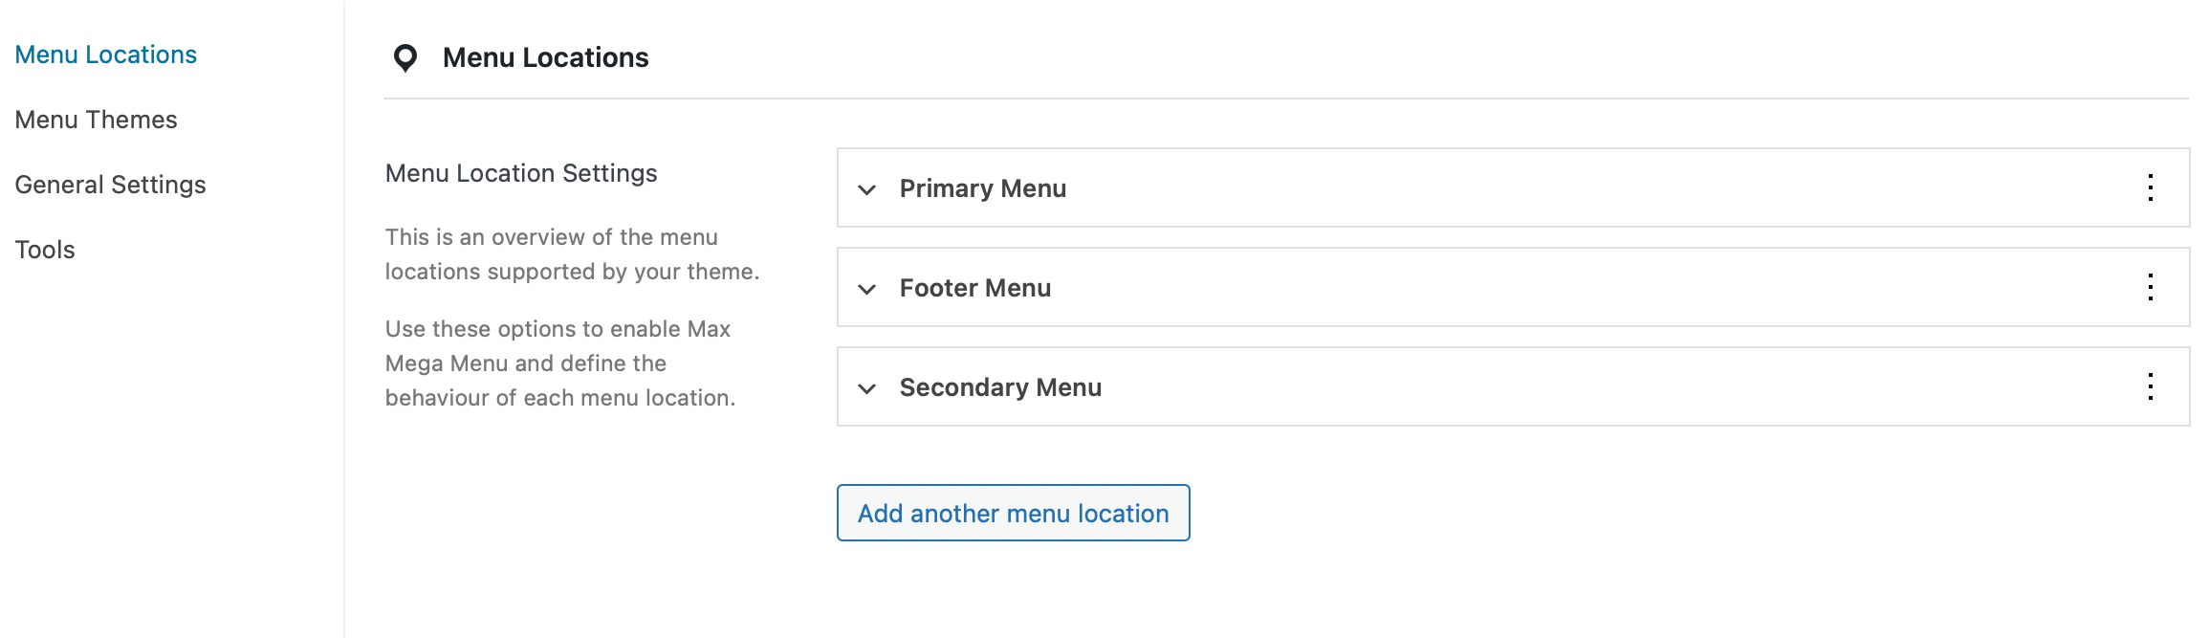Expand the Secondary Menu settings panel
The width and height of the screenshot is (2209, 638).
tap(1000, 386)
